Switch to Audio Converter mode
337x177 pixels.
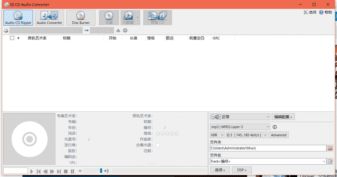[50, 18]
